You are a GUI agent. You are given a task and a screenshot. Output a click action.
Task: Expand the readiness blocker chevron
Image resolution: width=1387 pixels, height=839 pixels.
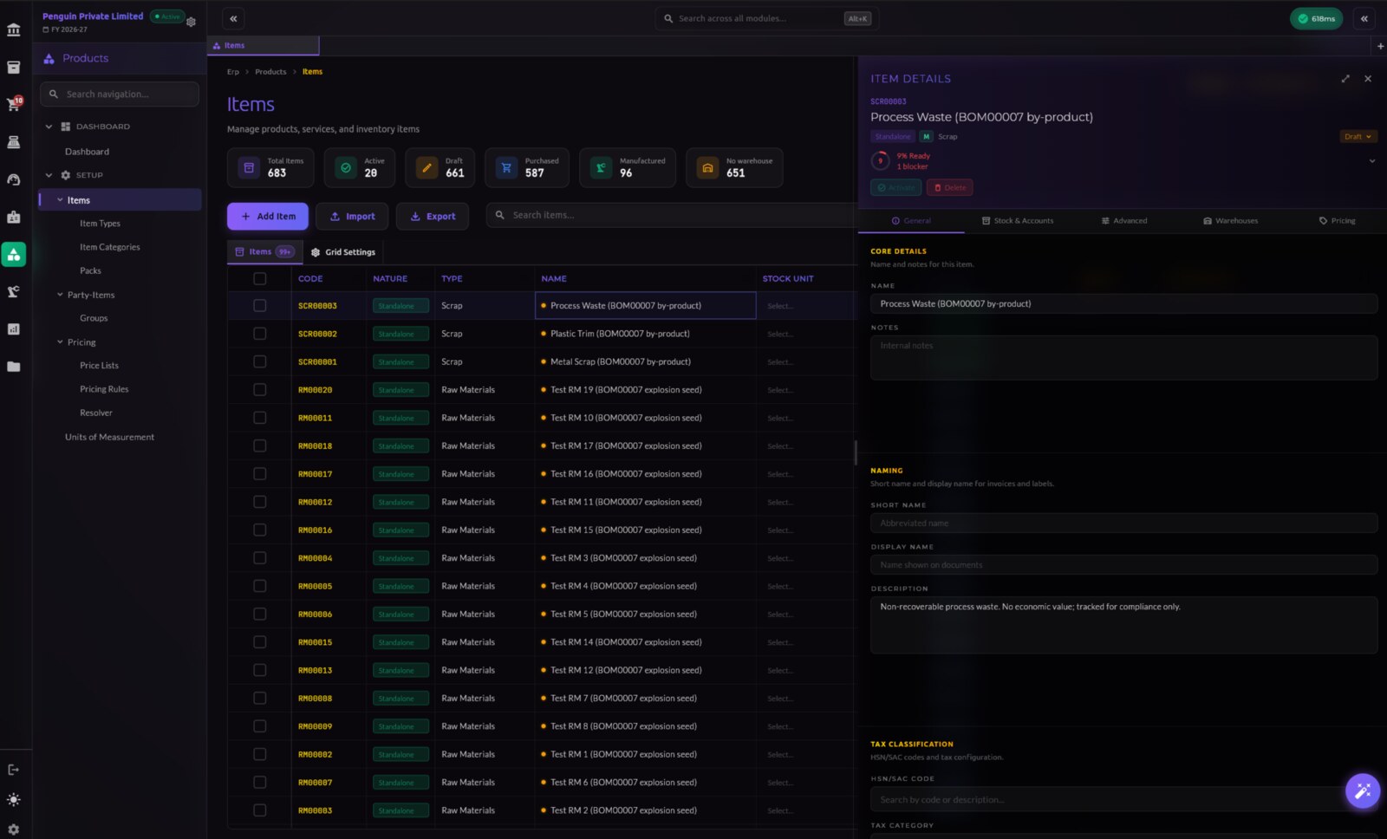pyautogui.click(x=1371, y=161)
